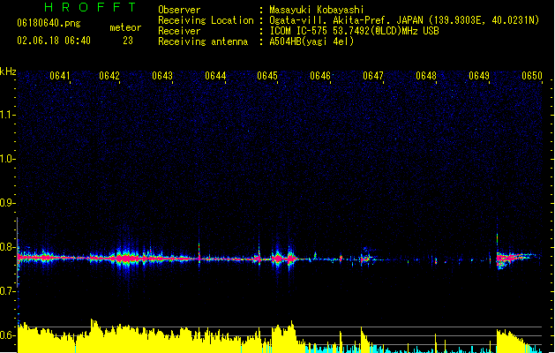The height and width of the screenshot is (353, 555).
Task: Click the Receiving antenna label
Action: point(203,41)
